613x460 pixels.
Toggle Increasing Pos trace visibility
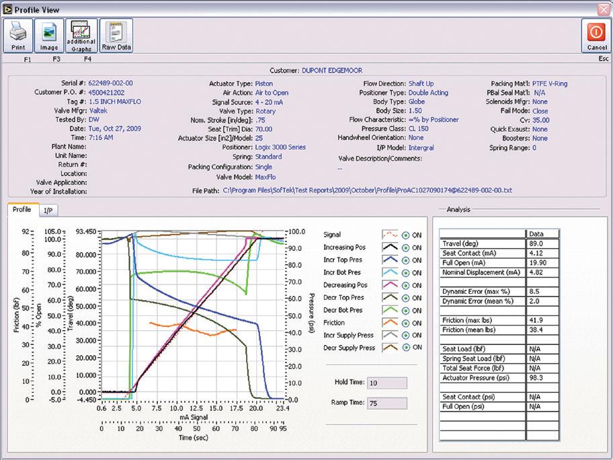click(x=406, y=248)
